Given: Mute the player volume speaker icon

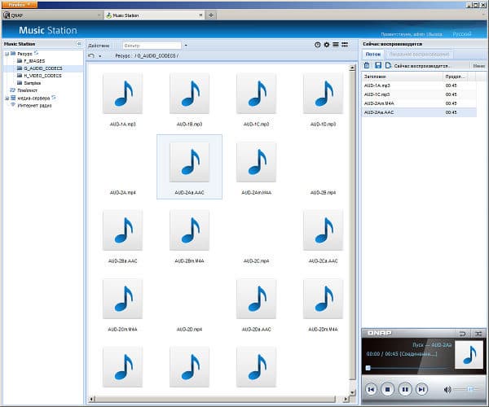Looking at the screenshot, I should coord(447,389).
